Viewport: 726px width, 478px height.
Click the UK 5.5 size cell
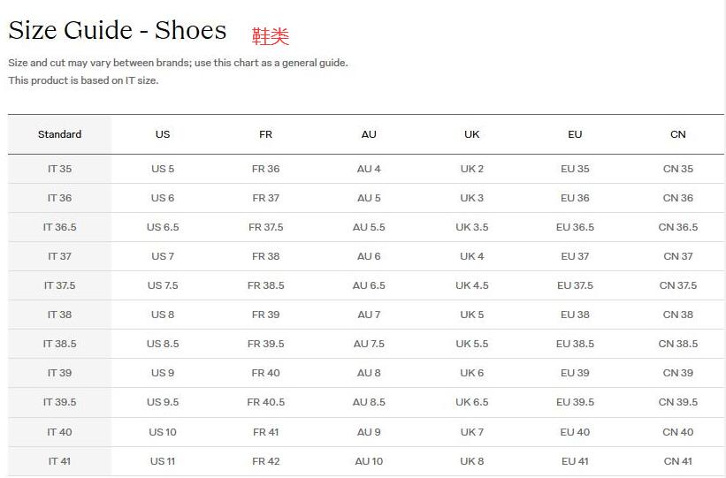tap(472, 344)
